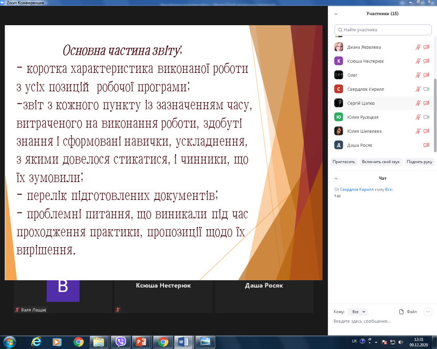Switch to Word in the taskbar
437x349 pixels.
(183, 342)
